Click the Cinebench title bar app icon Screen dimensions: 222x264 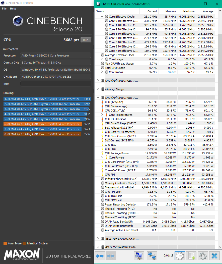[x=3, y=3]
